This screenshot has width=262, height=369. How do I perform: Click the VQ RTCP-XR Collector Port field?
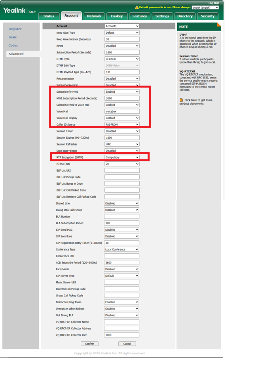pos(122,335)
